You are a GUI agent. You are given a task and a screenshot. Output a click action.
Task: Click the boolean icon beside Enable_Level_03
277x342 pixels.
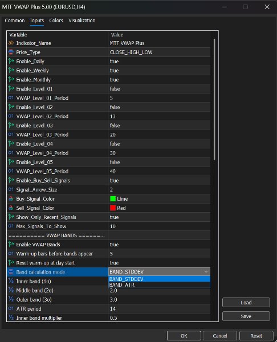click(x=11, y=125)
